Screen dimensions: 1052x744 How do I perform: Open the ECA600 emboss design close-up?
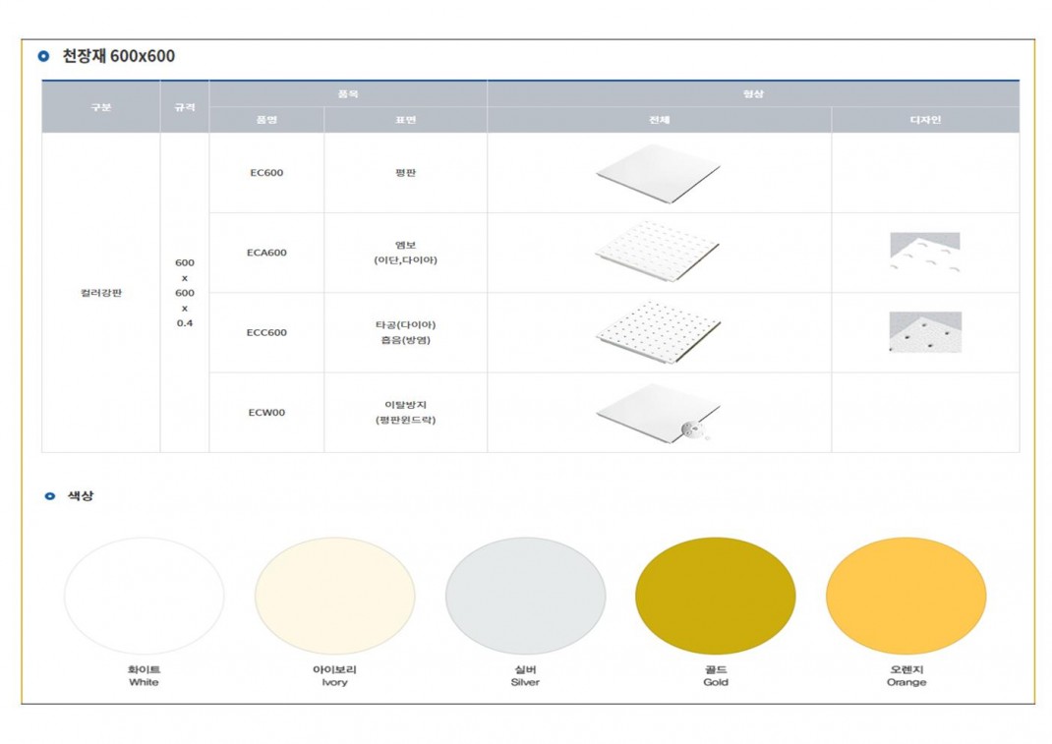pos(924,253)
